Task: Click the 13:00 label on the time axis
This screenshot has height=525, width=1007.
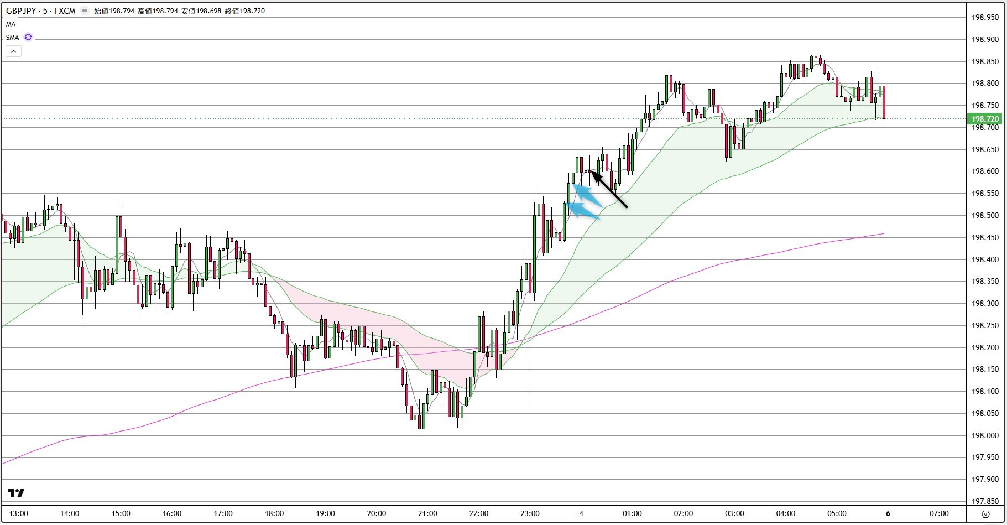Action: click(19, 513)
